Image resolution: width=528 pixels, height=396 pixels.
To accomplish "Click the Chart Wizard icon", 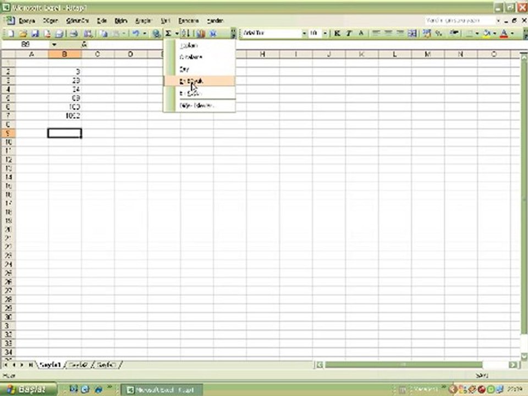I will coord(201,34).
